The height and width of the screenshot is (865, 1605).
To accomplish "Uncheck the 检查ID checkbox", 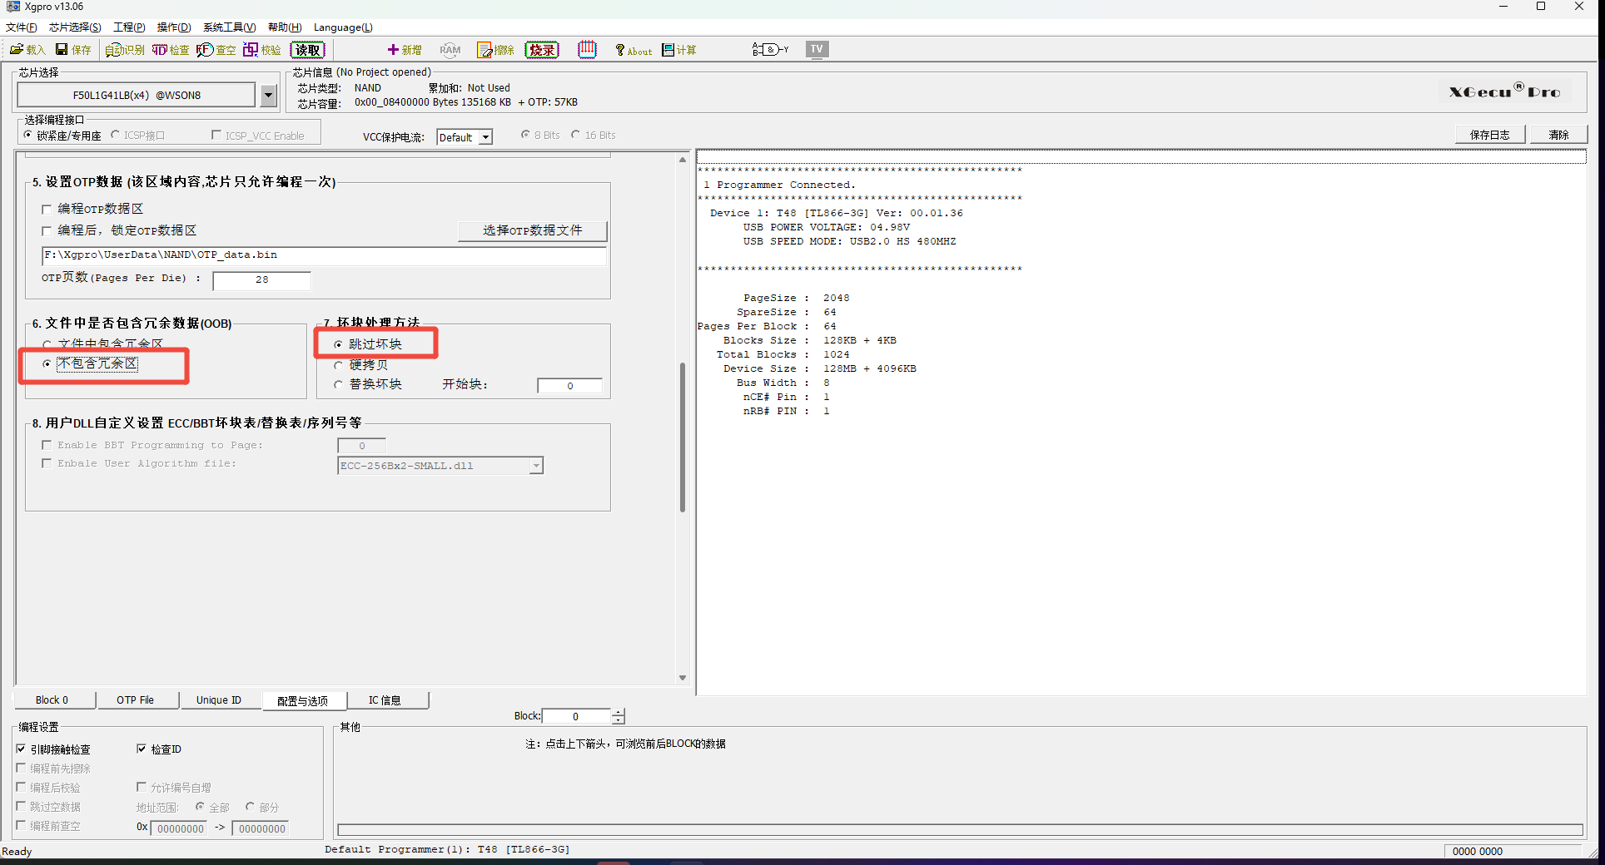I will tap(142, 749).
